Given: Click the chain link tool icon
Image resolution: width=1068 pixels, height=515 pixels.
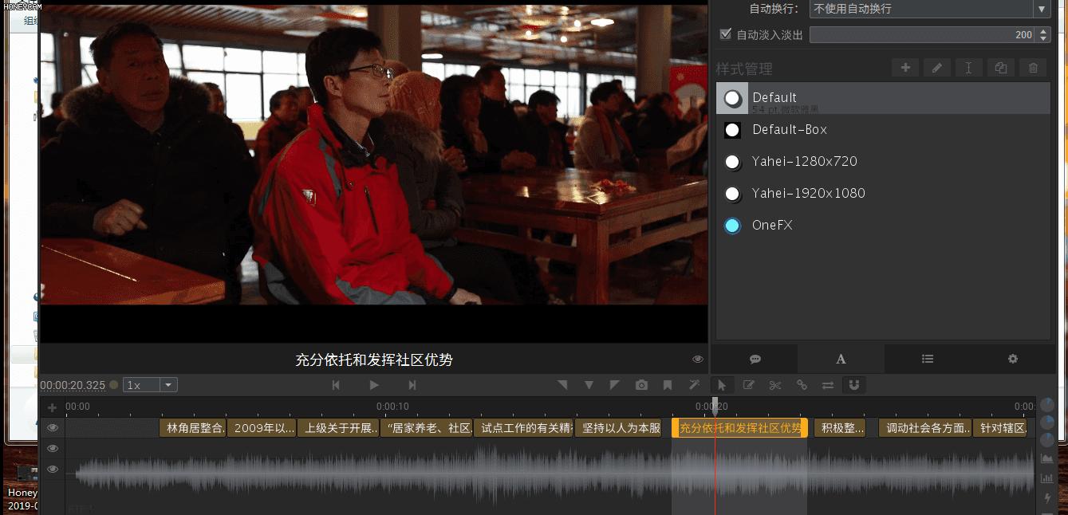Looking at the screenshot, I should click(802, 385).
